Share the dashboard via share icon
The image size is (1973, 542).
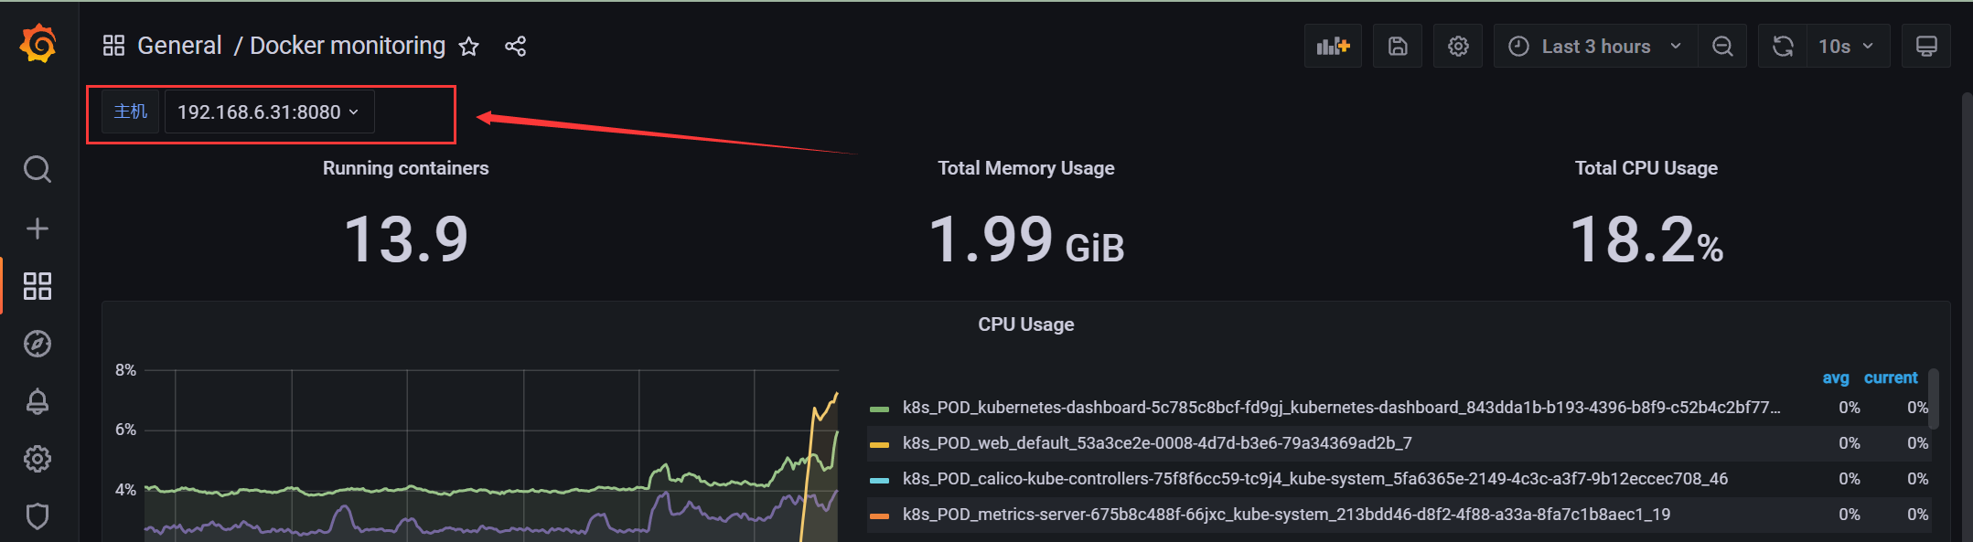[x=516, y=47]
